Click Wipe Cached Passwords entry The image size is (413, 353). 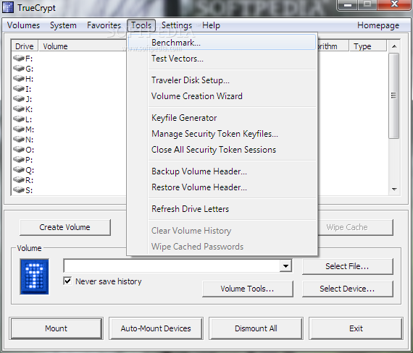coord(222,247)
